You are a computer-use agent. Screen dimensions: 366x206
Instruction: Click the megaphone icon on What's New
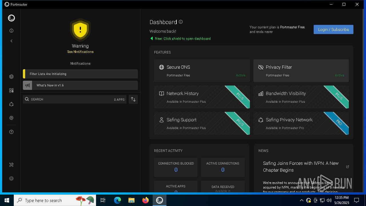(x=27, y=85)
